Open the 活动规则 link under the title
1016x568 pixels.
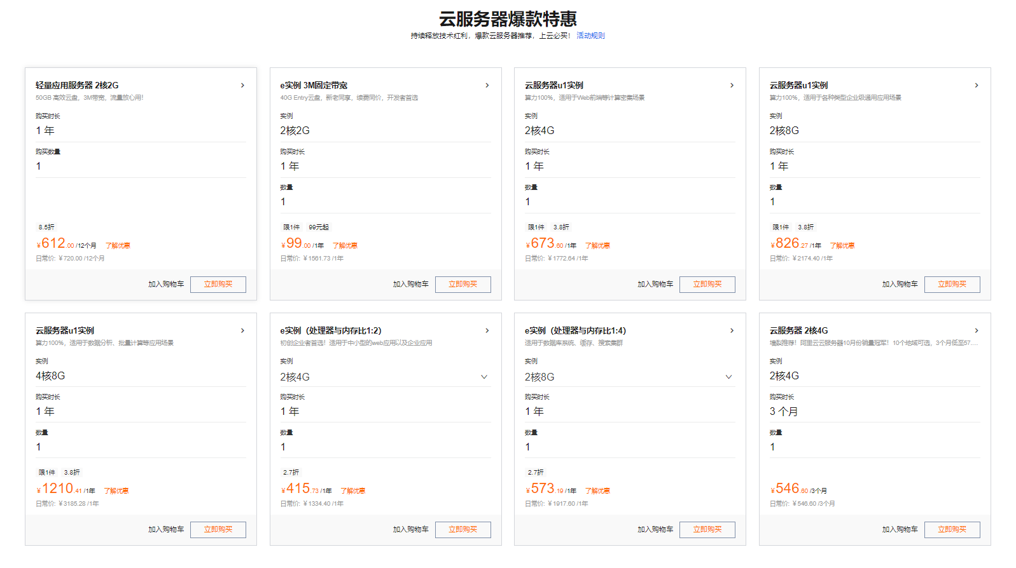click(590, 36)
